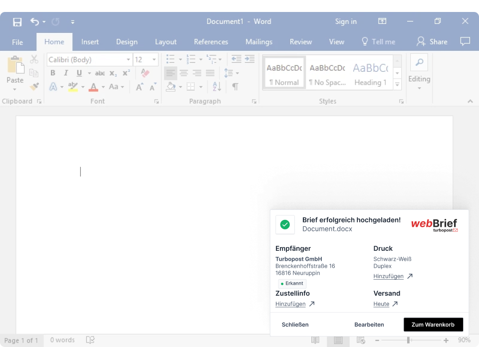
Task: Open the font size dropdown
Action: tap(154, 59)
